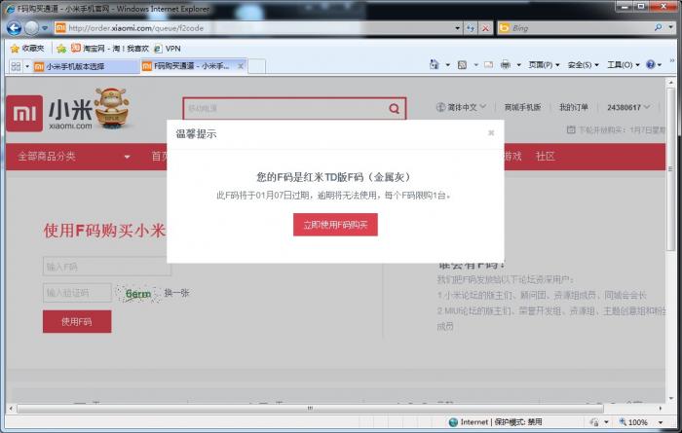Click the horizontal scrollbar right arrow
Image resolution: width=682 pixels, height=433 pixels.
(661, 409)
